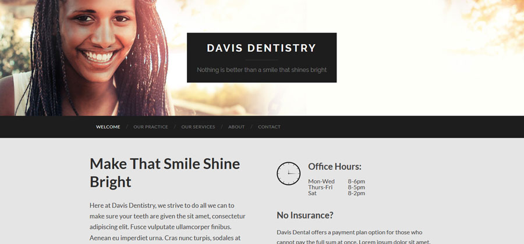Click the Davis Dentistry site title

pos(261,48)
